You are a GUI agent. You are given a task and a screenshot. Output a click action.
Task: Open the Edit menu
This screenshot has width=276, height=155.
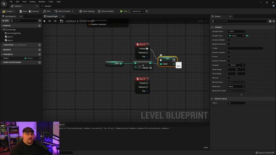coord(17,2)
